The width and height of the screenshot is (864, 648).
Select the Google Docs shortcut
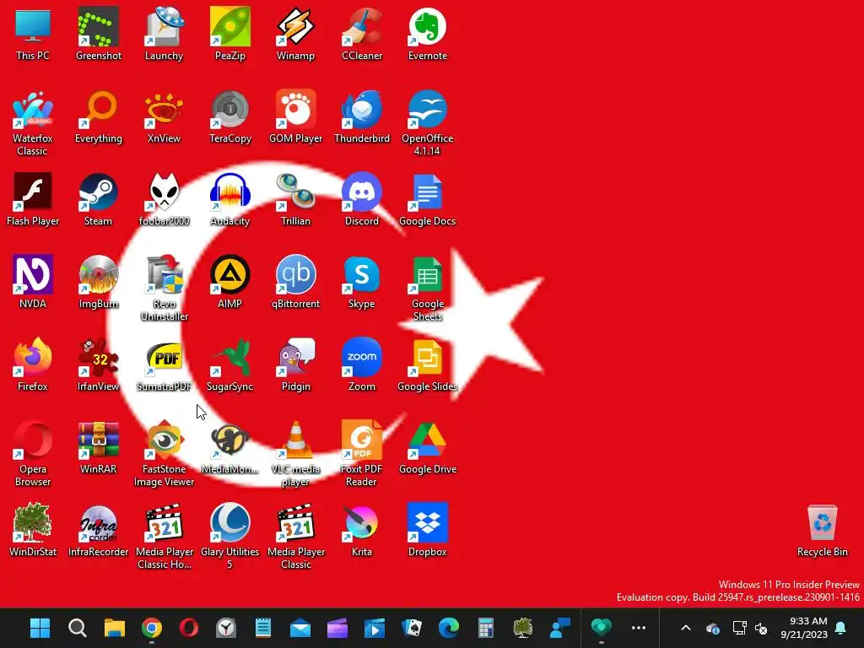pos(428,199)
